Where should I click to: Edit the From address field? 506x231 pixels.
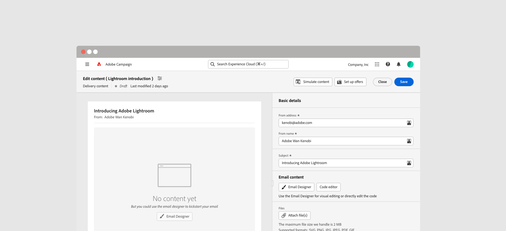coord(346,123)
